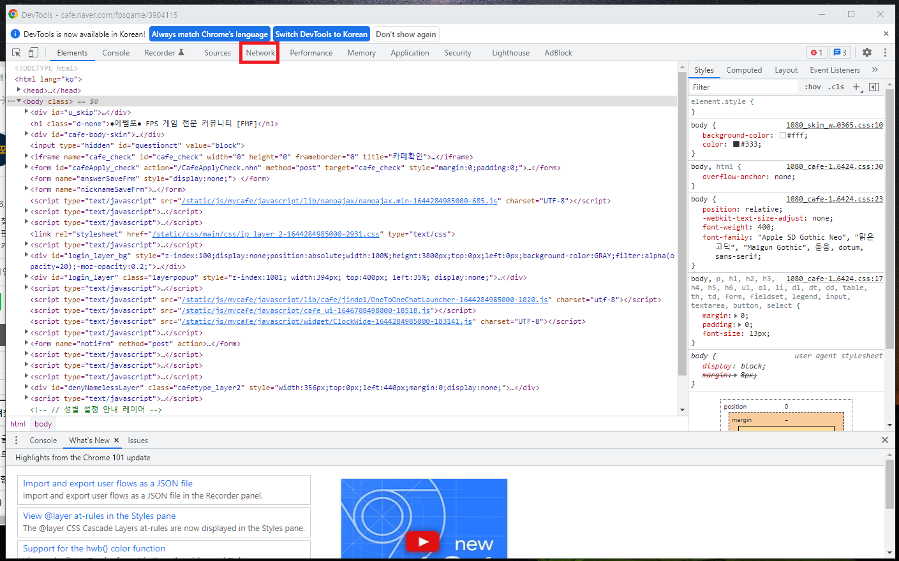
Task: Expand the margin shorthand triangle in Styles
Action: pos(736,316)
